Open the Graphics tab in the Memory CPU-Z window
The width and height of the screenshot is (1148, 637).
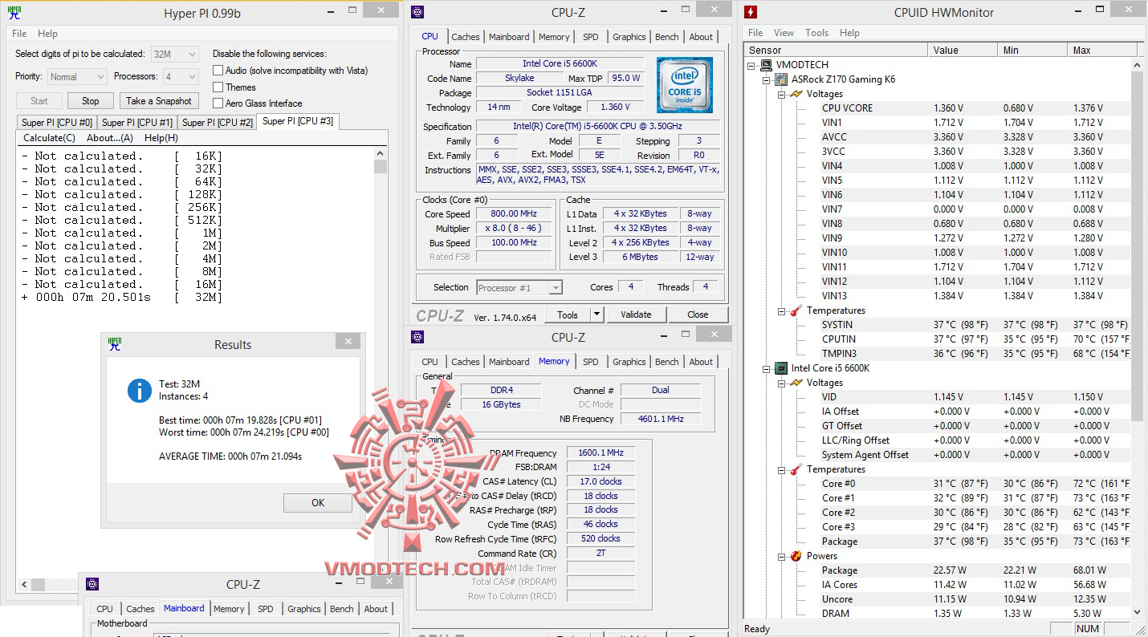(x=629, y=362)
